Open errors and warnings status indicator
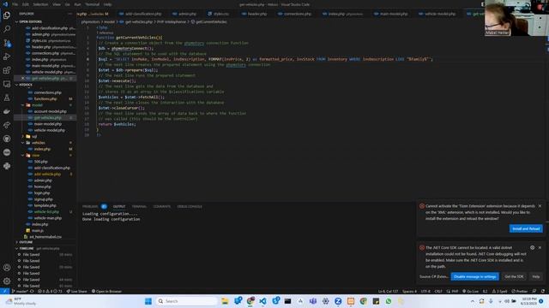Image resolution: width=549 pixels, height=308 pixels. click(50, 291)
